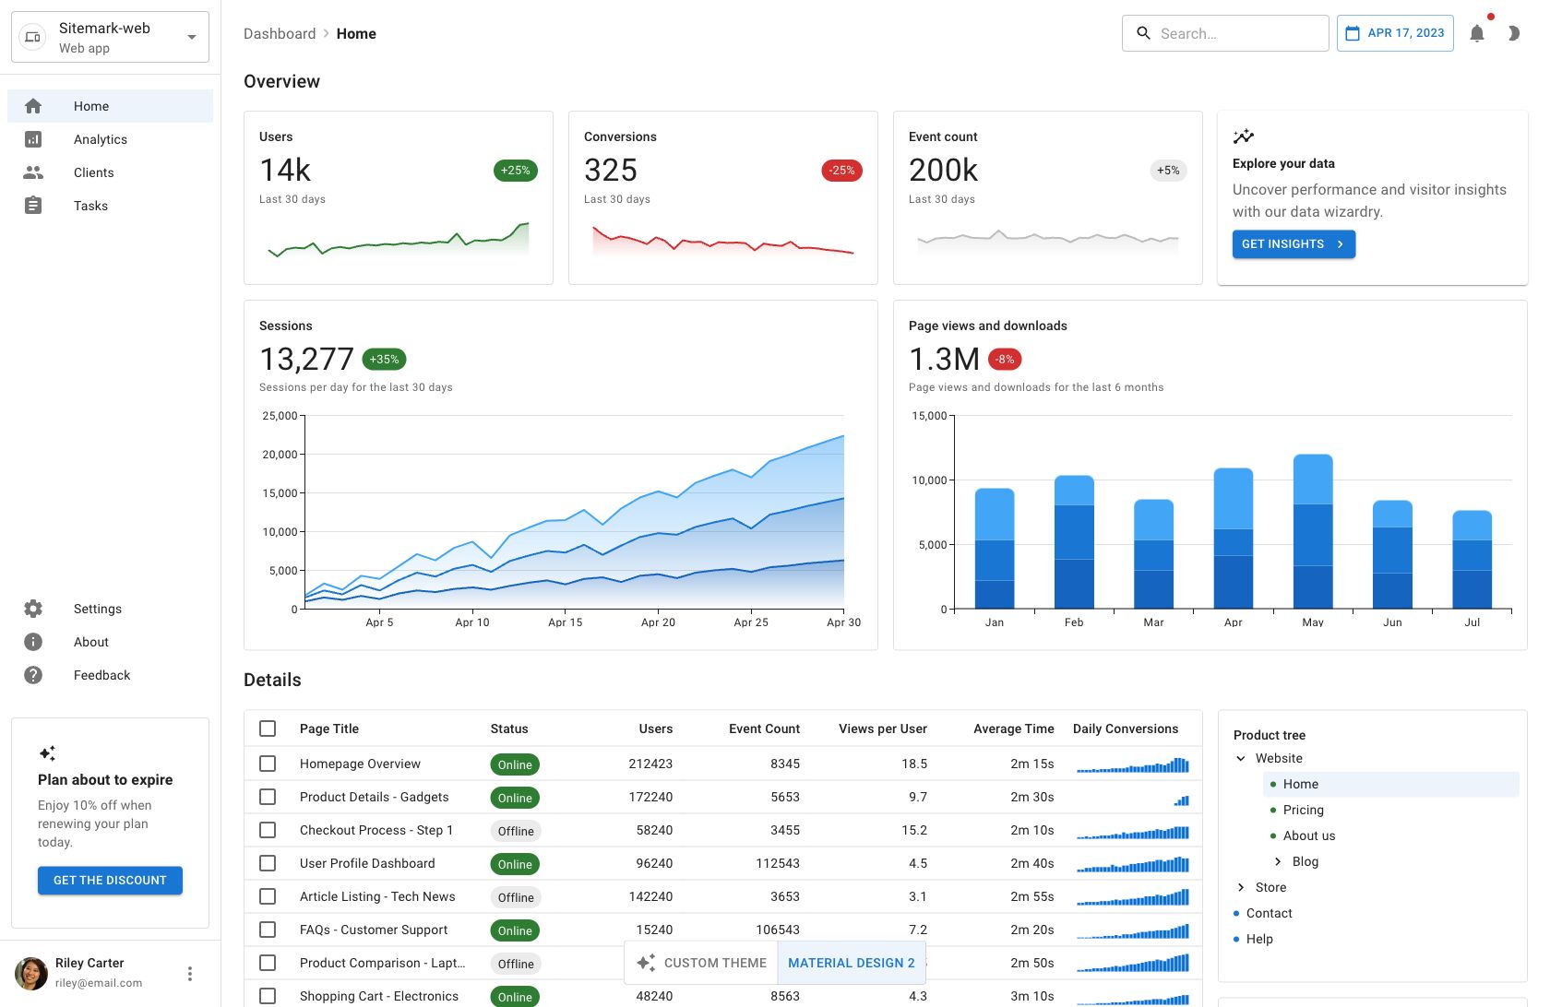The image size is (1550, 1007).
Task: Click the Get Insights button
Action: pos(1294,244)
